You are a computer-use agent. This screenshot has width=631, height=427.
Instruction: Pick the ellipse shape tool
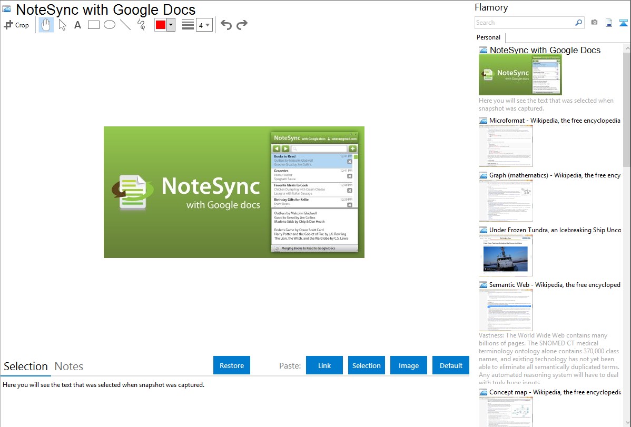click(109, 25)
